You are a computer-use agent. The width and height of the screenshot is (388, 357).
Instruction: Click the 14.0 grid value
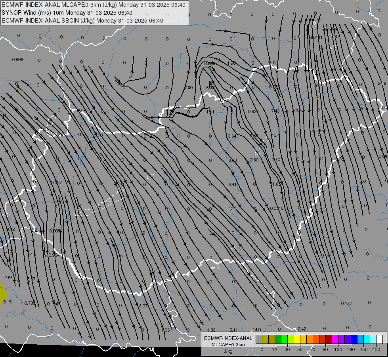tap(256, 330)
